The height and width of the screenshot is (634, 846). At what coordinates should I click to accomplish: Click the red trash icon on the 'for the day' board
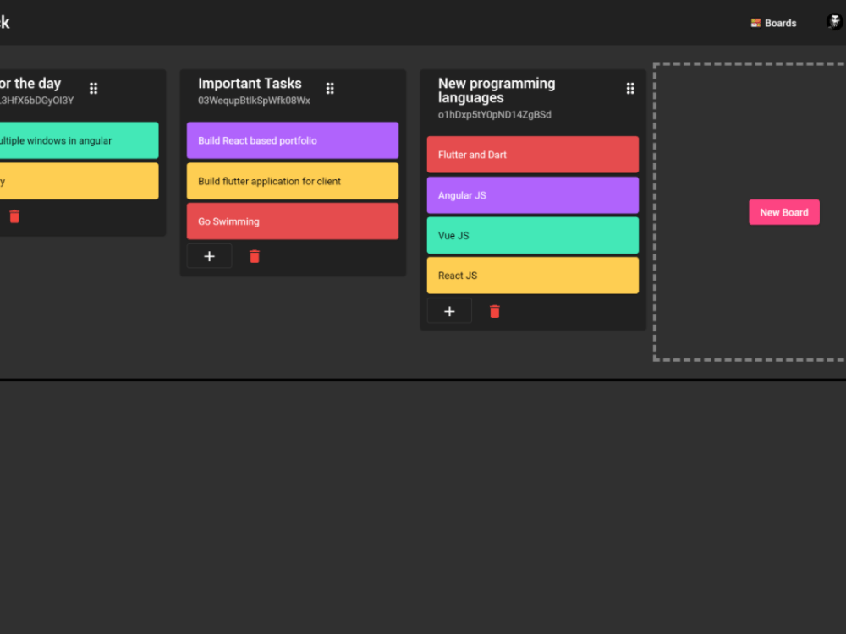14,216
